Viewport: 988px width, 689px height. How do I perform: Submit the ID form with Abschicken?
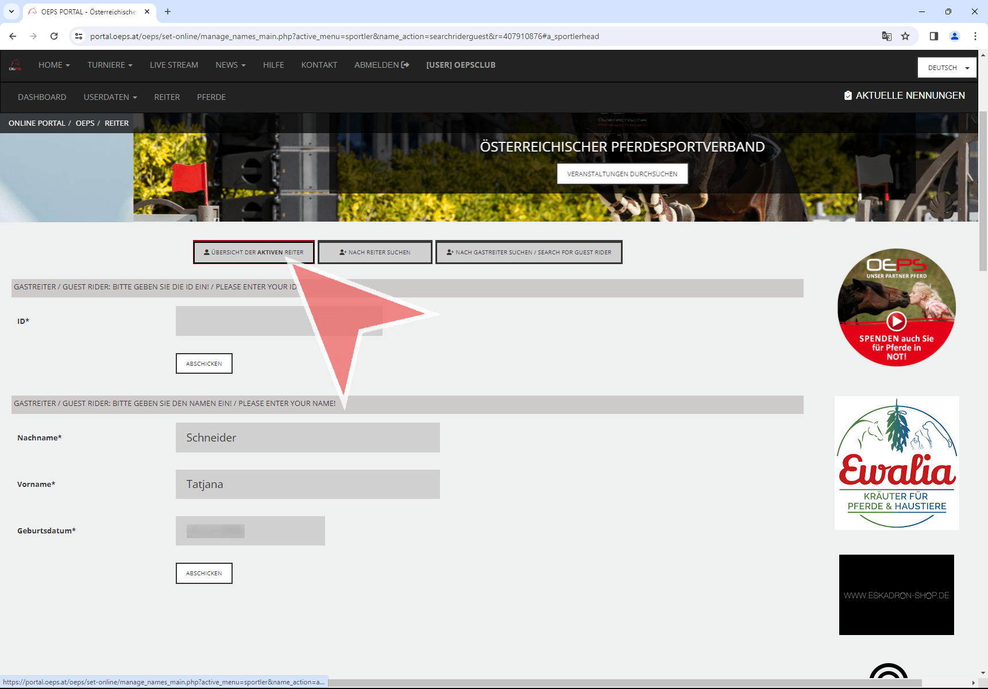click(204, 363)
